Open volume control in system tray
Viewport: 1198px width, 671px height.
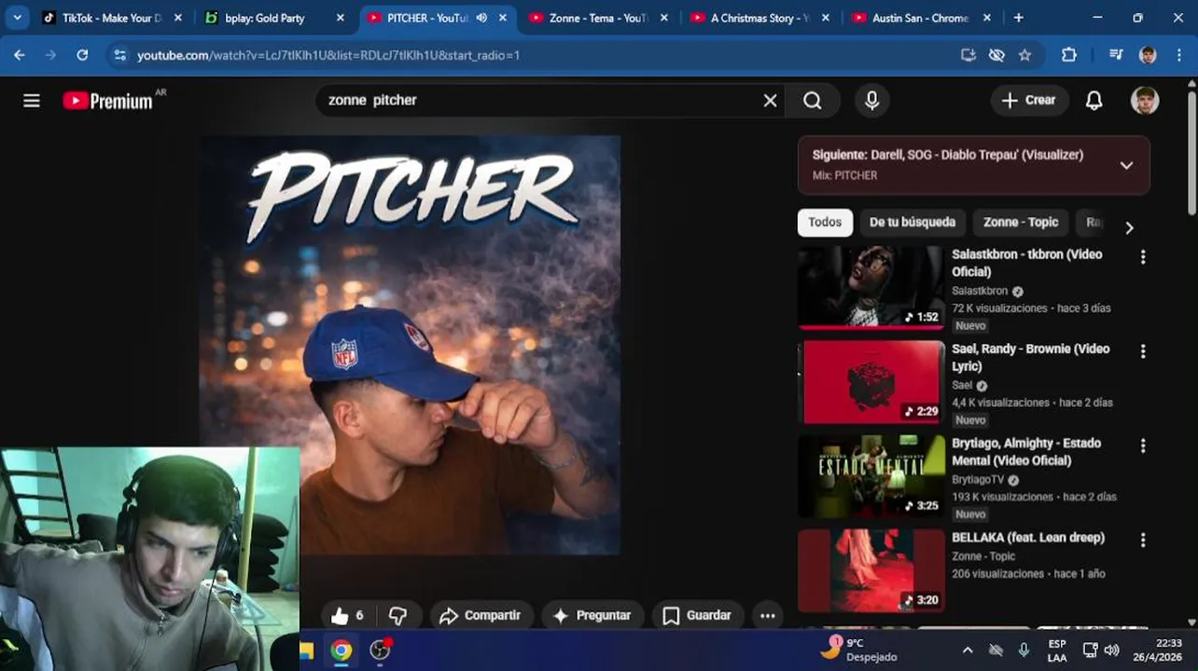click(x=1111, y=650)
